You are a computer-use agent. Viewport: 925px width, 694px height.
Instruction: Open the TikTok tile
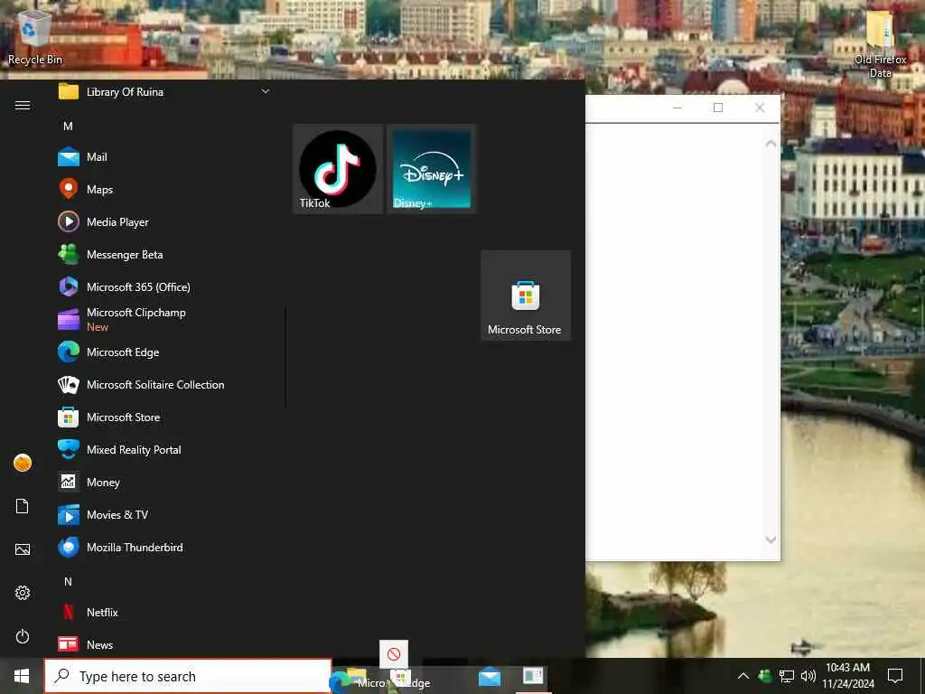click(x=338, y=169)
